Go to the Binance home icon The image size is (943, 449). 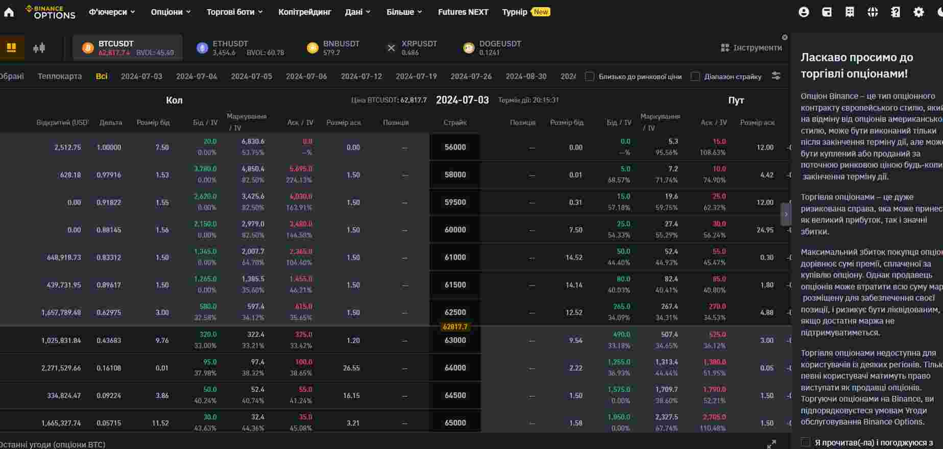pyautogui.click(x=9, y=12)
